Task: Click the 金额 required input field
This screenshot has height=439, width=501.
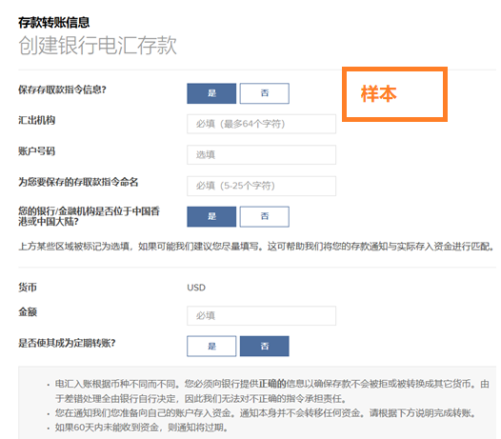Action: [x=261, y=315]
